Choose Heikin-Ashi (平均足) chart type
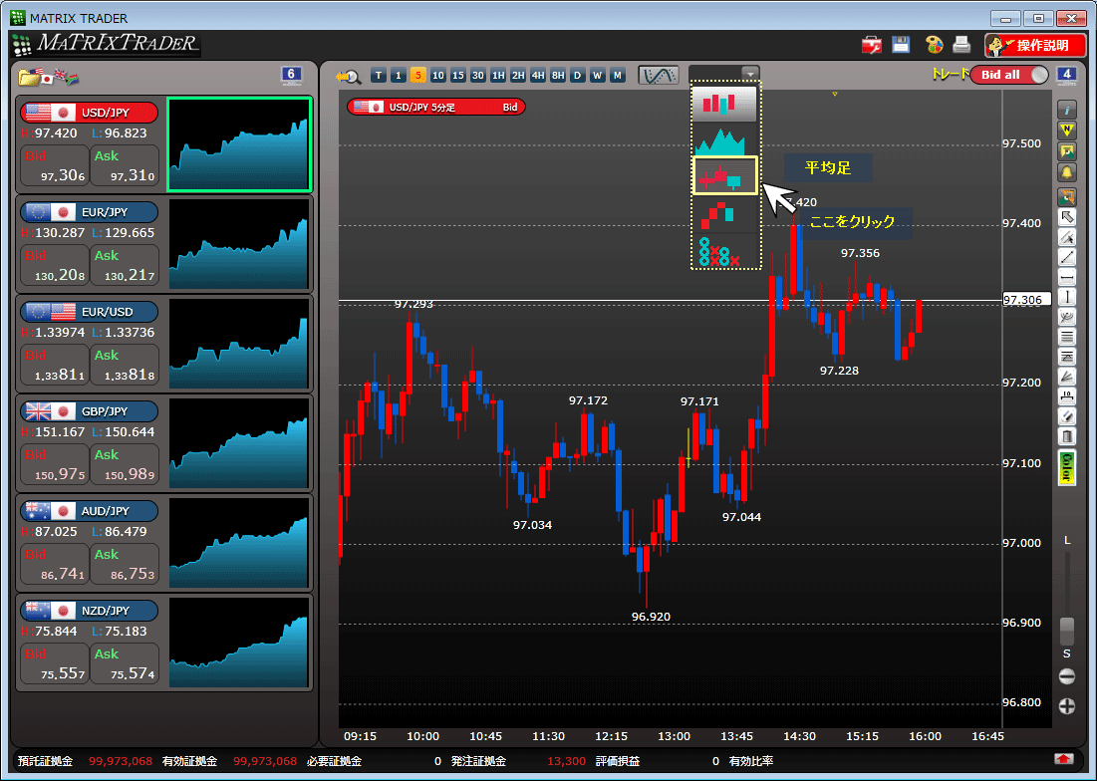1097x781 pixels. pos(724,175)
